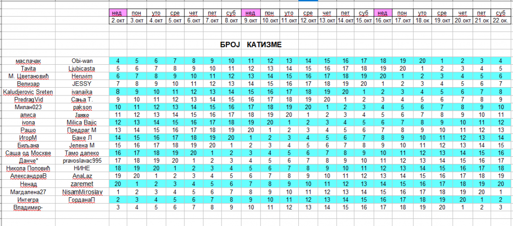
Task: Click the name 'Магдалена27'
Action: click(27, 191)
